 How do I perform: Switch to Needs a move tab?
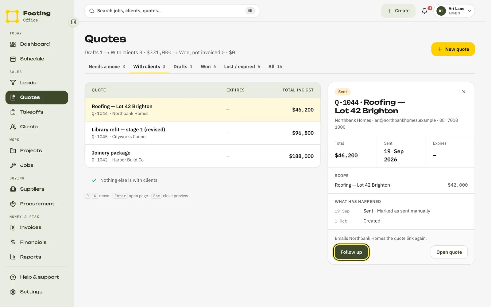point(107,67)
